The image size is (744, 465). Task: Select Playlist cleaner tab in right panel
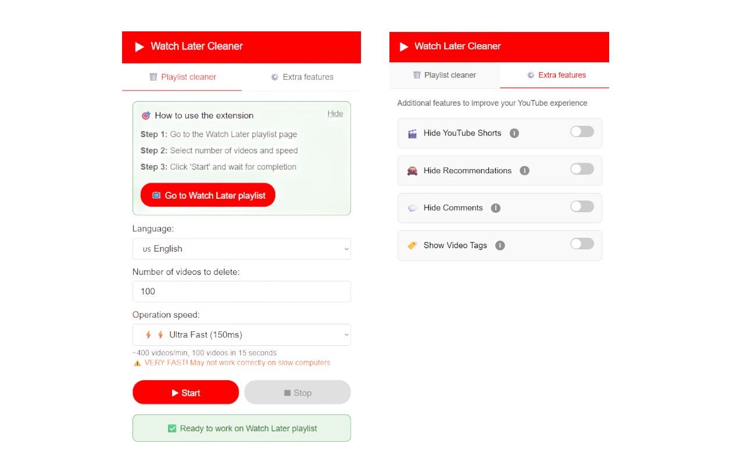[x=444, y=75]
